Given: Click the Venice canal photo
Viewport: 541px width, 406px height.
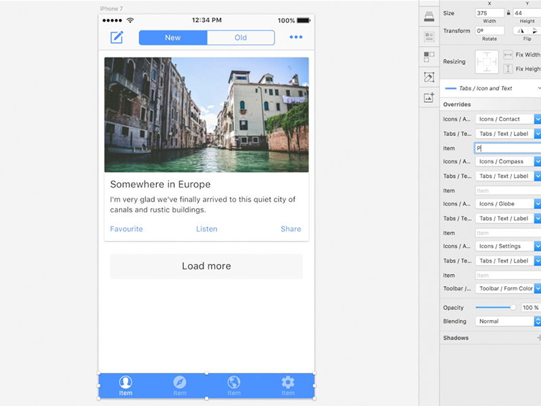Looking at the screenshot, I should (206, 114).
